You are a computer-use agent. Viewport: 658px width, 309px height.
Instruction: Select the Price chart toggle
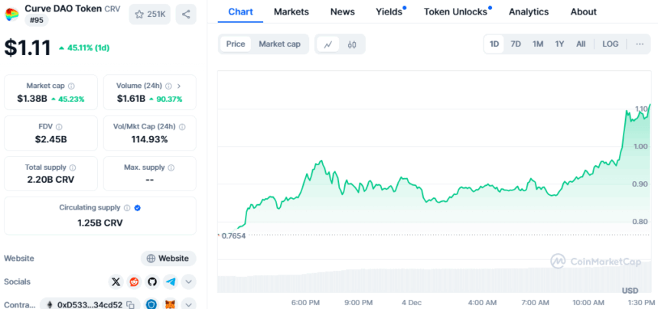[236, 44]
